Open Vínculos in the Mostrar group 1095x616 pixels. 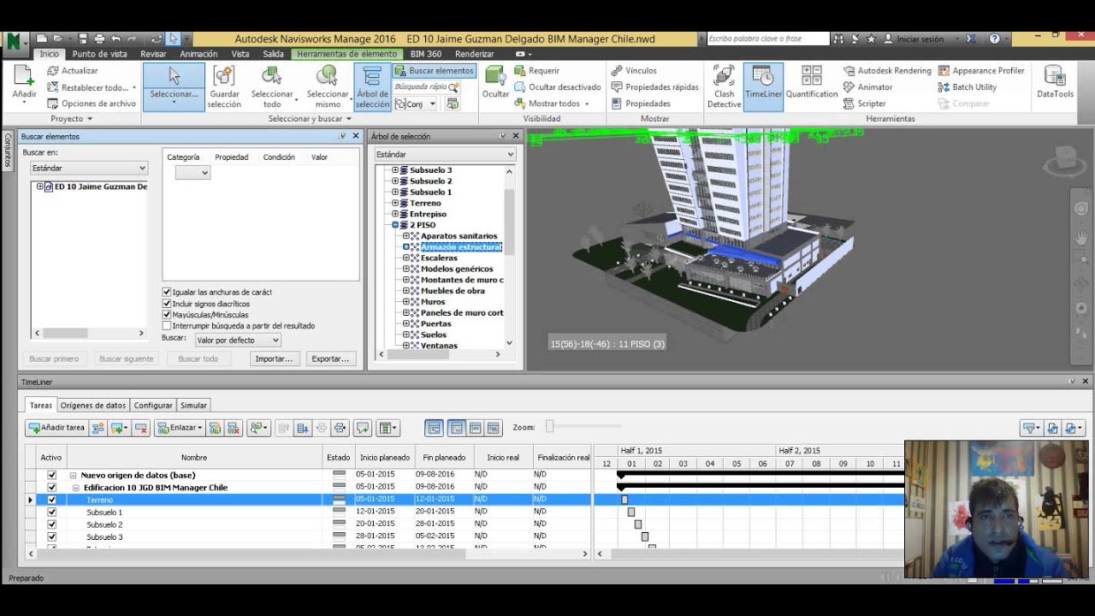pos(634,71)
